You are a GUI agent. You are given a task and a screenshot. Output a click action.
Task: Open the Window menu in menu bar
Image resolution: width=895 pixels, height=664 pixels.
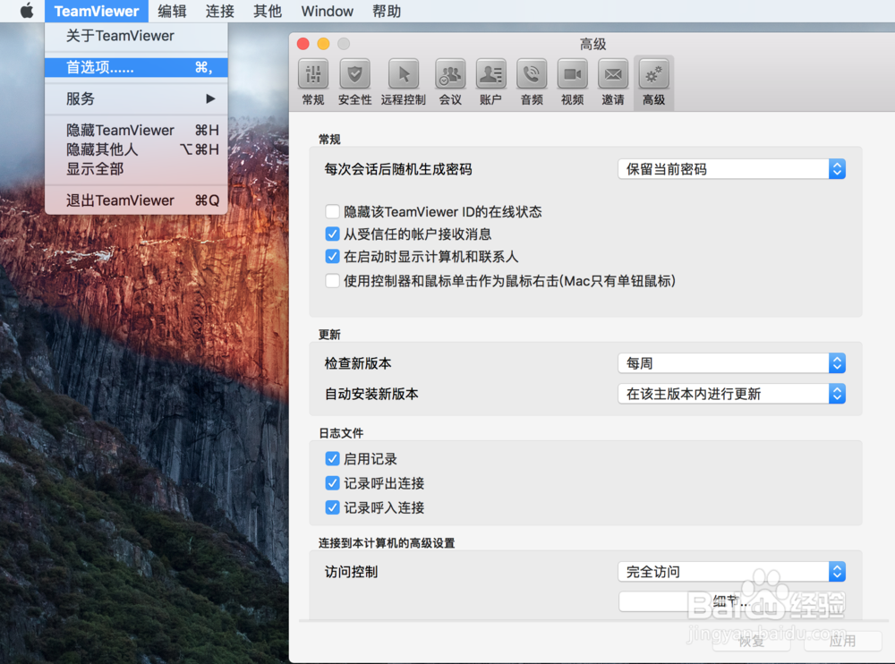[326, 11]
